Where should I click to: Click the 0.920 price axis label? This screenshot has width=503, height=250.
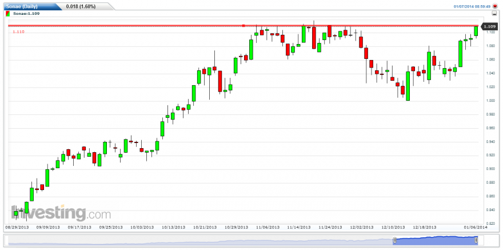(491, 156)
